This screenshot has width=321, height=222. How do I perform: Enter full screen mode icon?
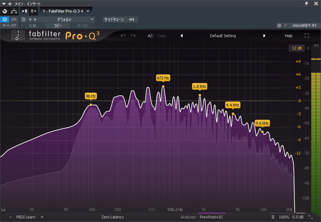[x=307, y=36]
